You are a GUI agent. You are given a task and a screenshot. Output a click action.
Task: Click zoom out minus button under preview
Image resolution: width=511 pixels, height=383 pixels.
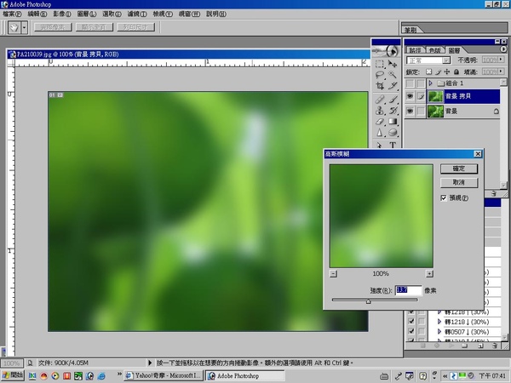(x=333, y=274)
